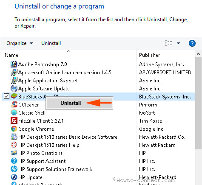This screenshot has width=202, height=185.
Task: Select the HP Update program name
Action: (30, 177)
